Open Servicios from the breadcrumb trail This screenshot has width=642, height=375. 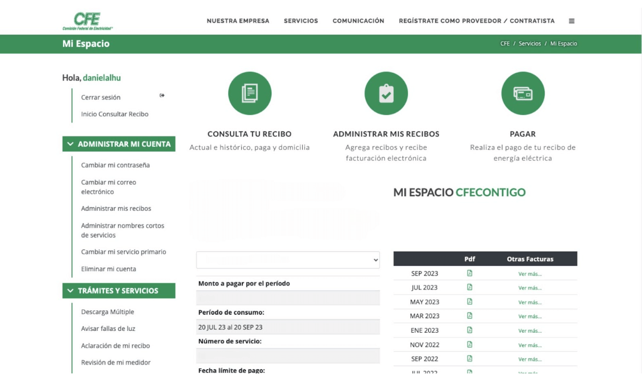(529, 44)
